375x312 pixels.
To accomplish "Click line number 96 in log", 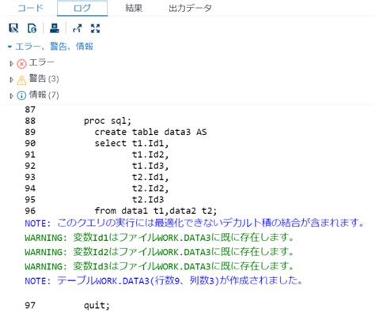I will point(30,211).
